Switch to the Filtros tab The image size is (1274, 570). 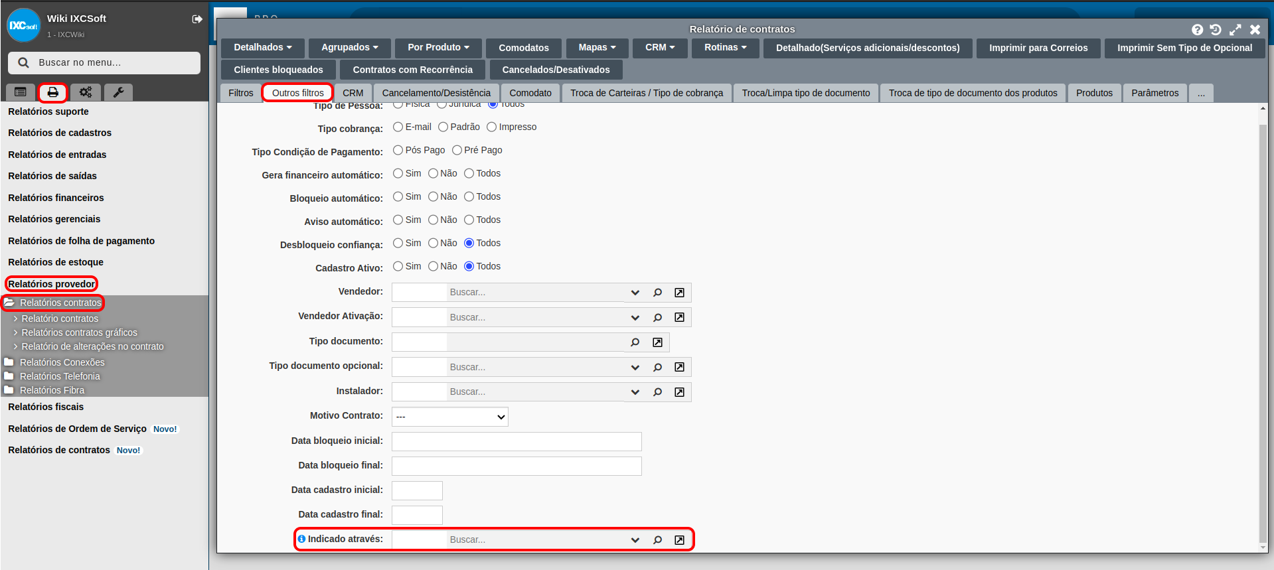(240, 93)
